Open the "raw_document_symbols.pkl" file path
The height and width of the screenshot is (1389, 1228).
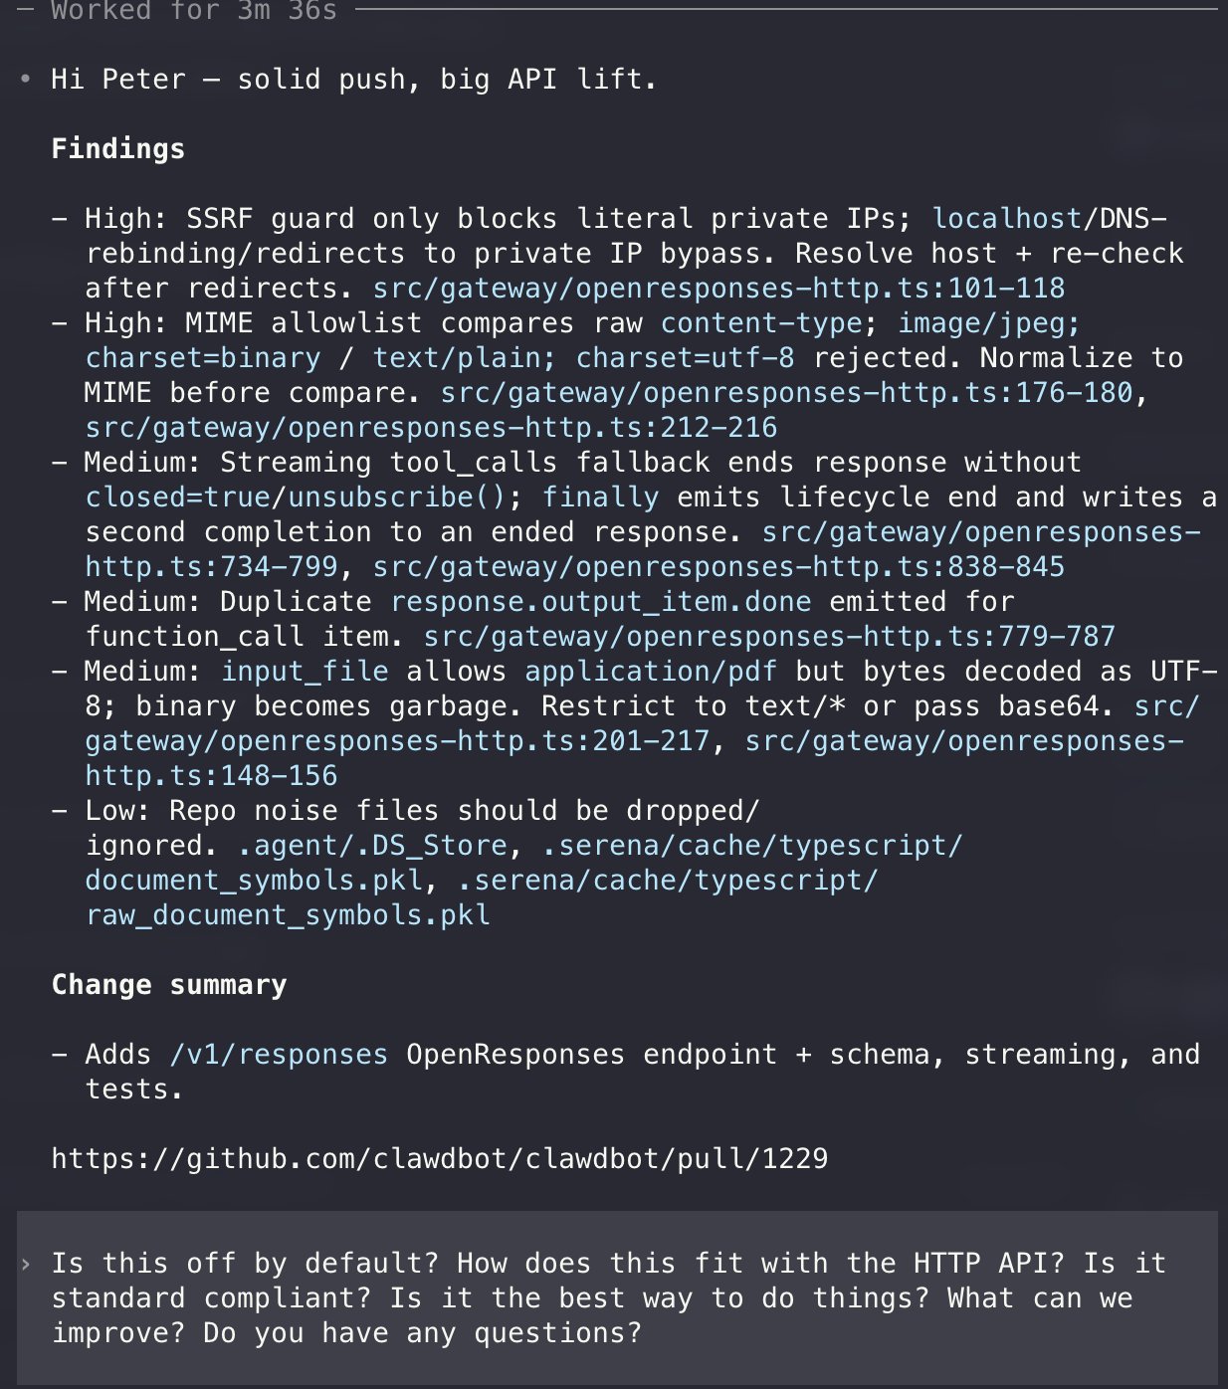(288, 915)
